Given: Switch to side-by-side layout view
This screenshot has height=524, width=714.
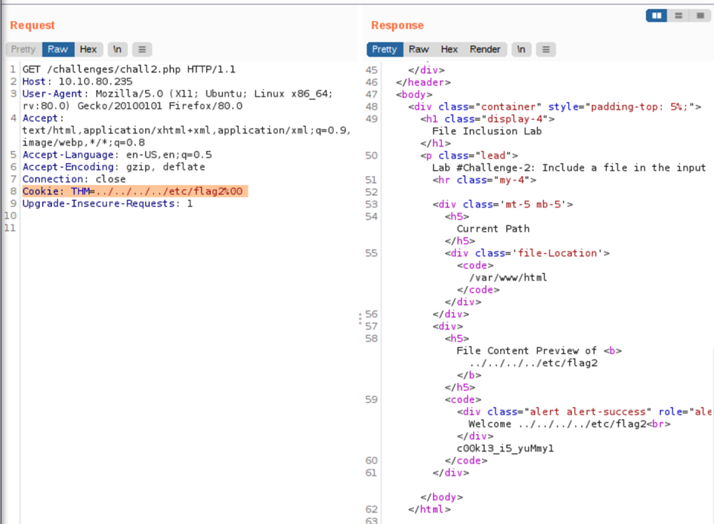Looking at the screenshot, I should pos(658,15).
